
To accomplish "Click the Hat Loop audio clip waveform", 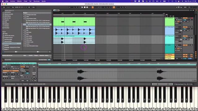I will (x=74, y=31).
